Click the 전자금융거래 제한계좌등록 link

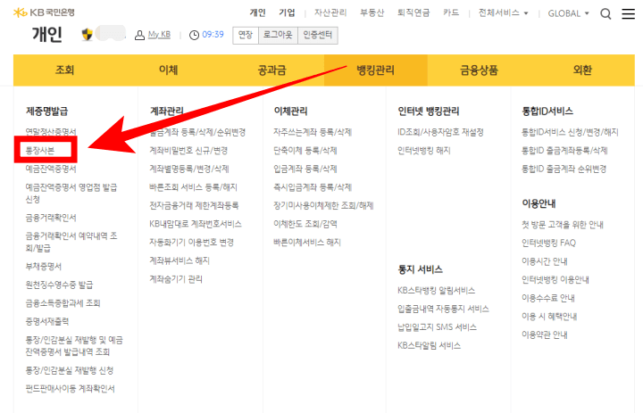tap(195, 205)
